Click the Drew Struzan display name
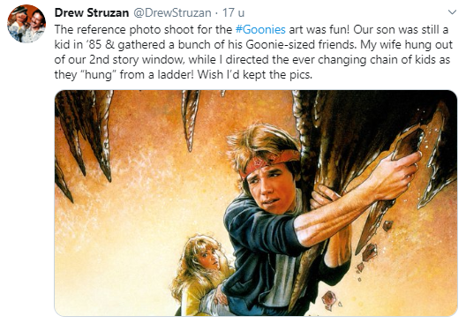 (92, 12)
